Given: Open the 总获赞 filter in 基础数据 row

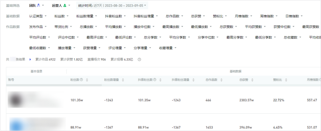Looking at the screenshot, I should pos(198,16).
